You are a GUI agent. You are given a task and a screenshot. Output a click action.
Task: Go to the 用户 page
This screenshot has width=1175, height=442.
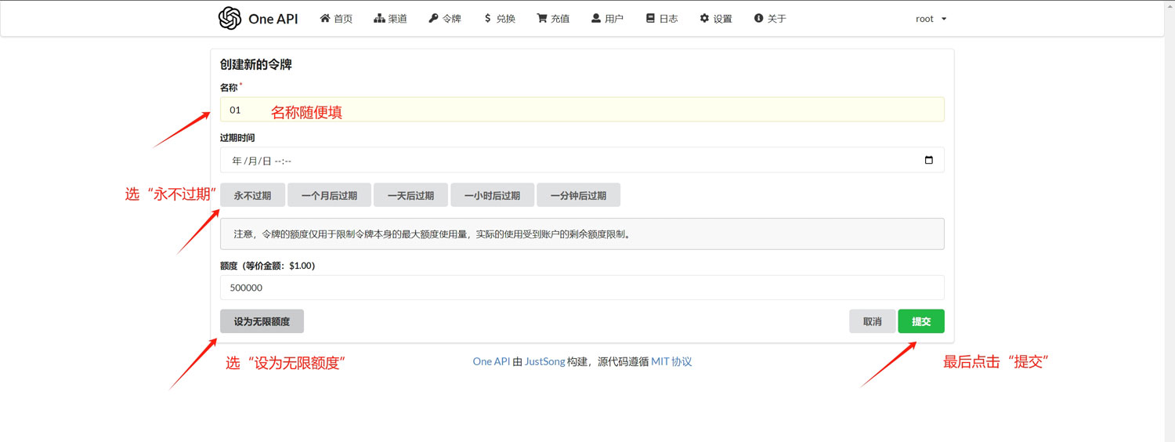(607, 18)
